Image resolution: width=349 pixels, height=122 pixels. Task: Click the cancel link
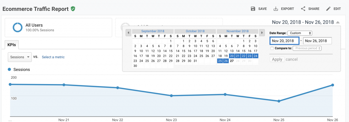coord(292,59)
